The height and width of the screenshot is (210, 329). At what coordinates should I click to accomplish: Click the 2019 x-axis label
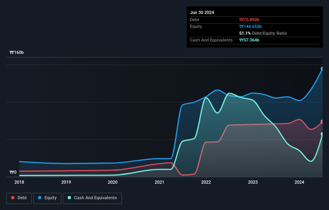[x=66, y=182]
